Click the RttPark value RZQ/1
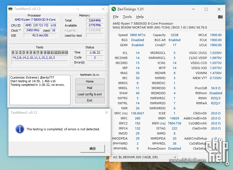This screenshot has width=233, height=170. (x=216, y=103)
